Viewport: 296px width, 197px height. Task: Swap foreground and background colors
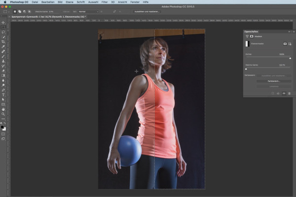pos(5,123)
